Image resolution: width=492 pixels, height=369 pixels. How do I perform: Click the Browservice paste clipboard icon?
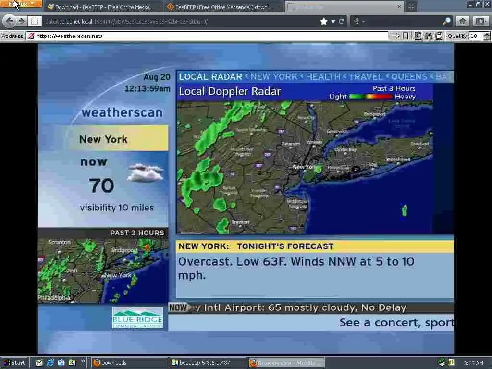(439, 36)
